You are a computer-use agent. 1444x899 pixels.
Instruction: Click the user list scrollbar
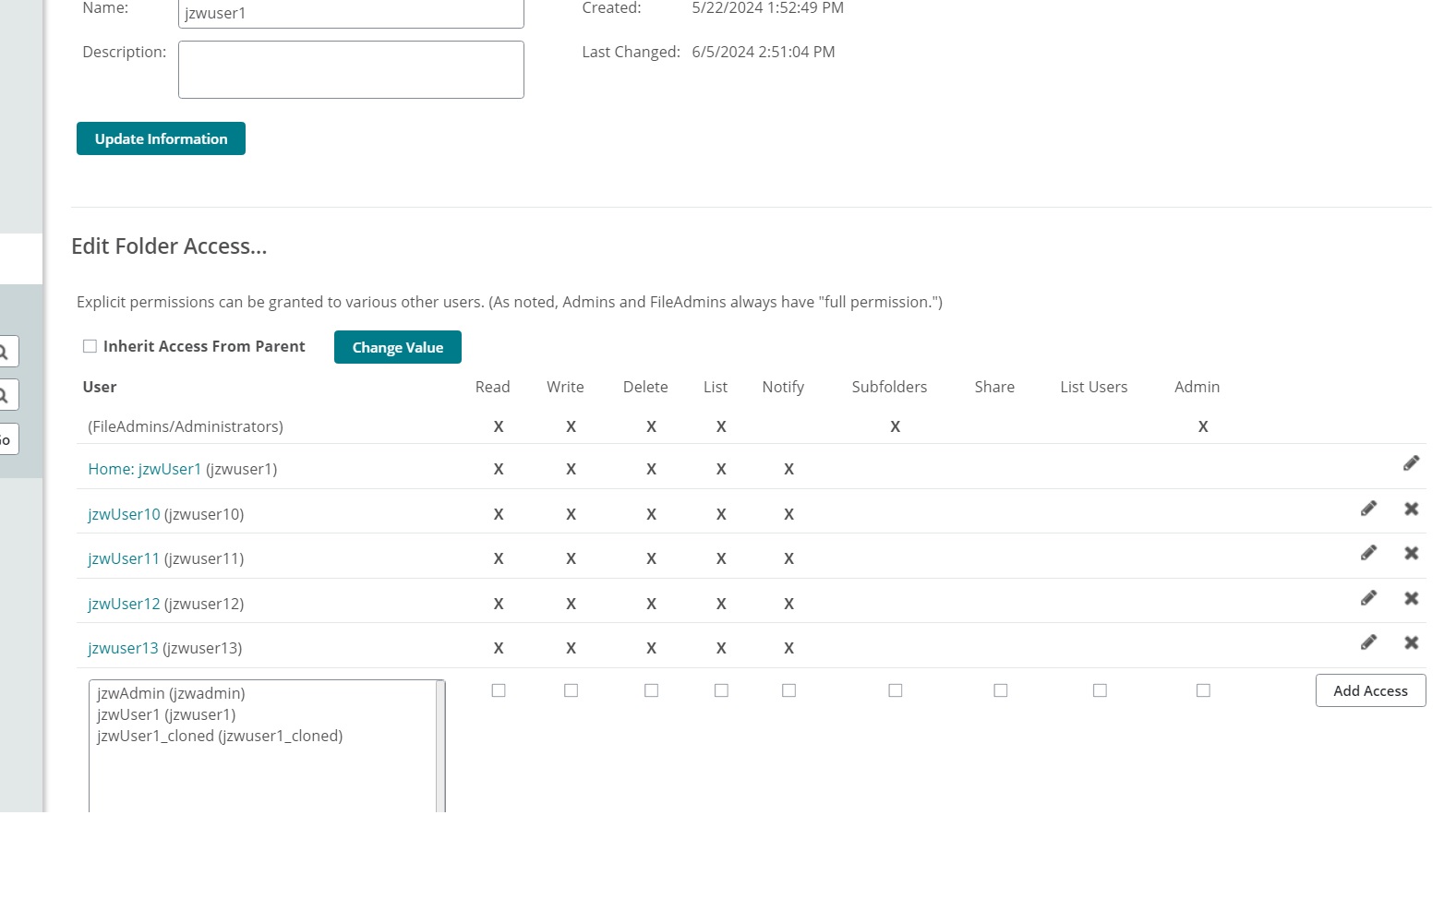pyautogui.click(x=440, y=746)
